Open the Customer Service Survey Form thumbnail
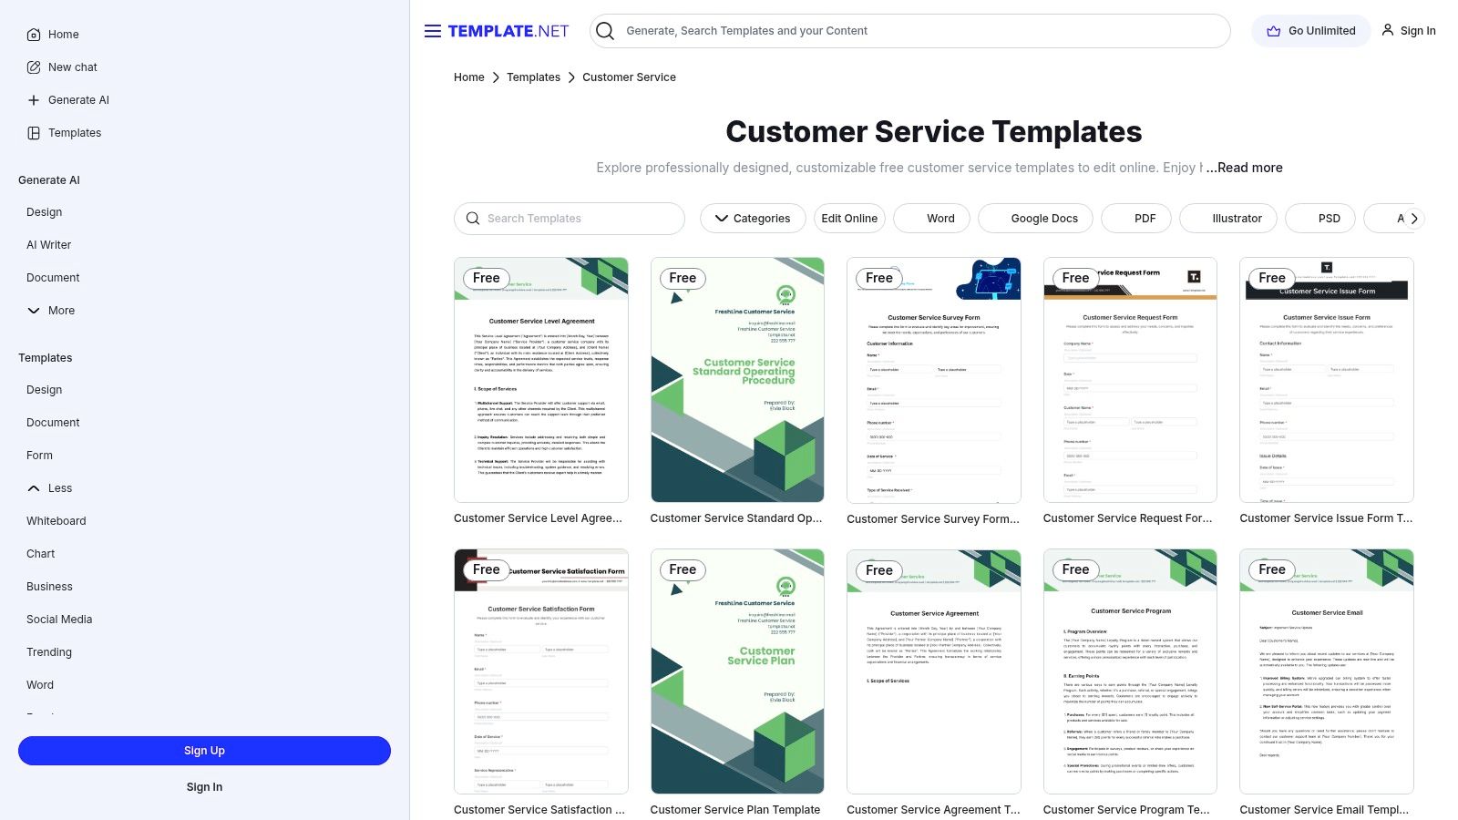 point(933,380)
